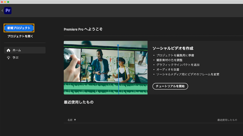
Task: Click the blue playhead marker in thumbnail
Action: 118,45
